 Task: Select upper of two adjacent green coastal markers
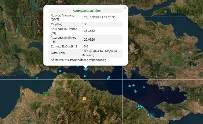click(x=44, y=92)
